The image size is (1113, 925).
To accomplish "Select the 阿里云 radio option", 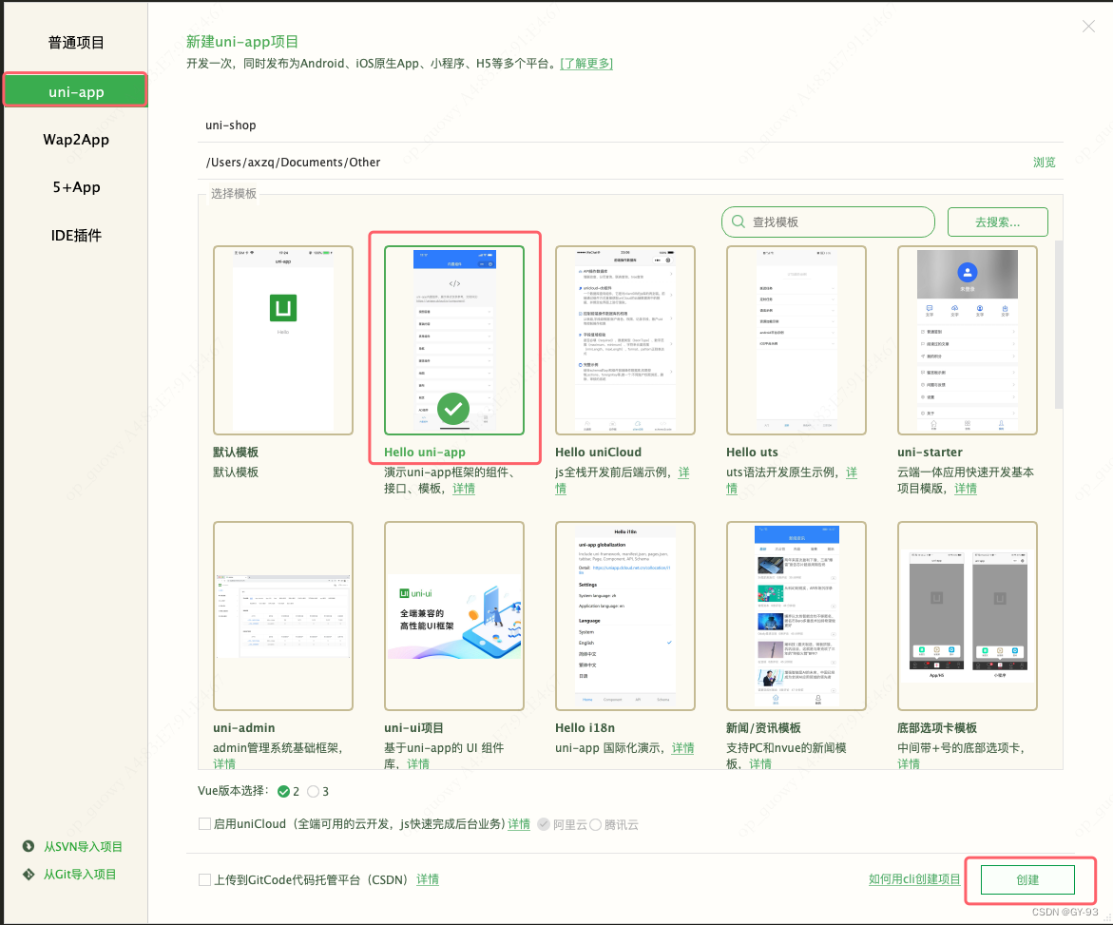I will click(544, 824).
